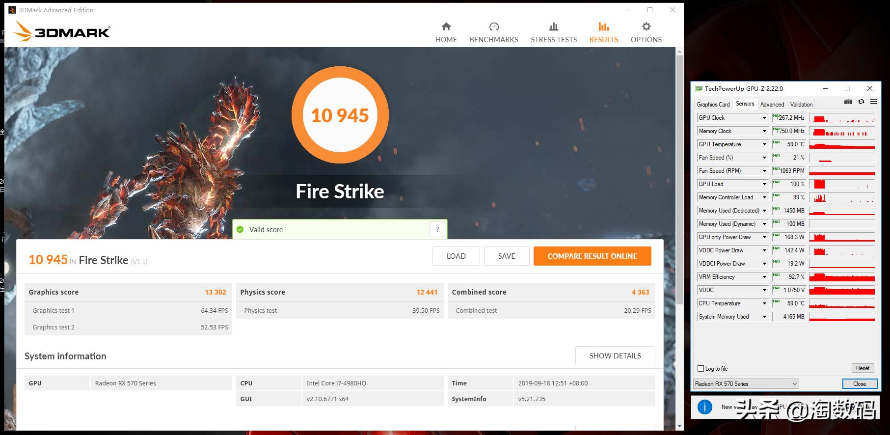The height and width of the screenshot is (435, 890).
Task: Open the Fan Speed (RPM) sensor dropdown
Action: [764, 171]
